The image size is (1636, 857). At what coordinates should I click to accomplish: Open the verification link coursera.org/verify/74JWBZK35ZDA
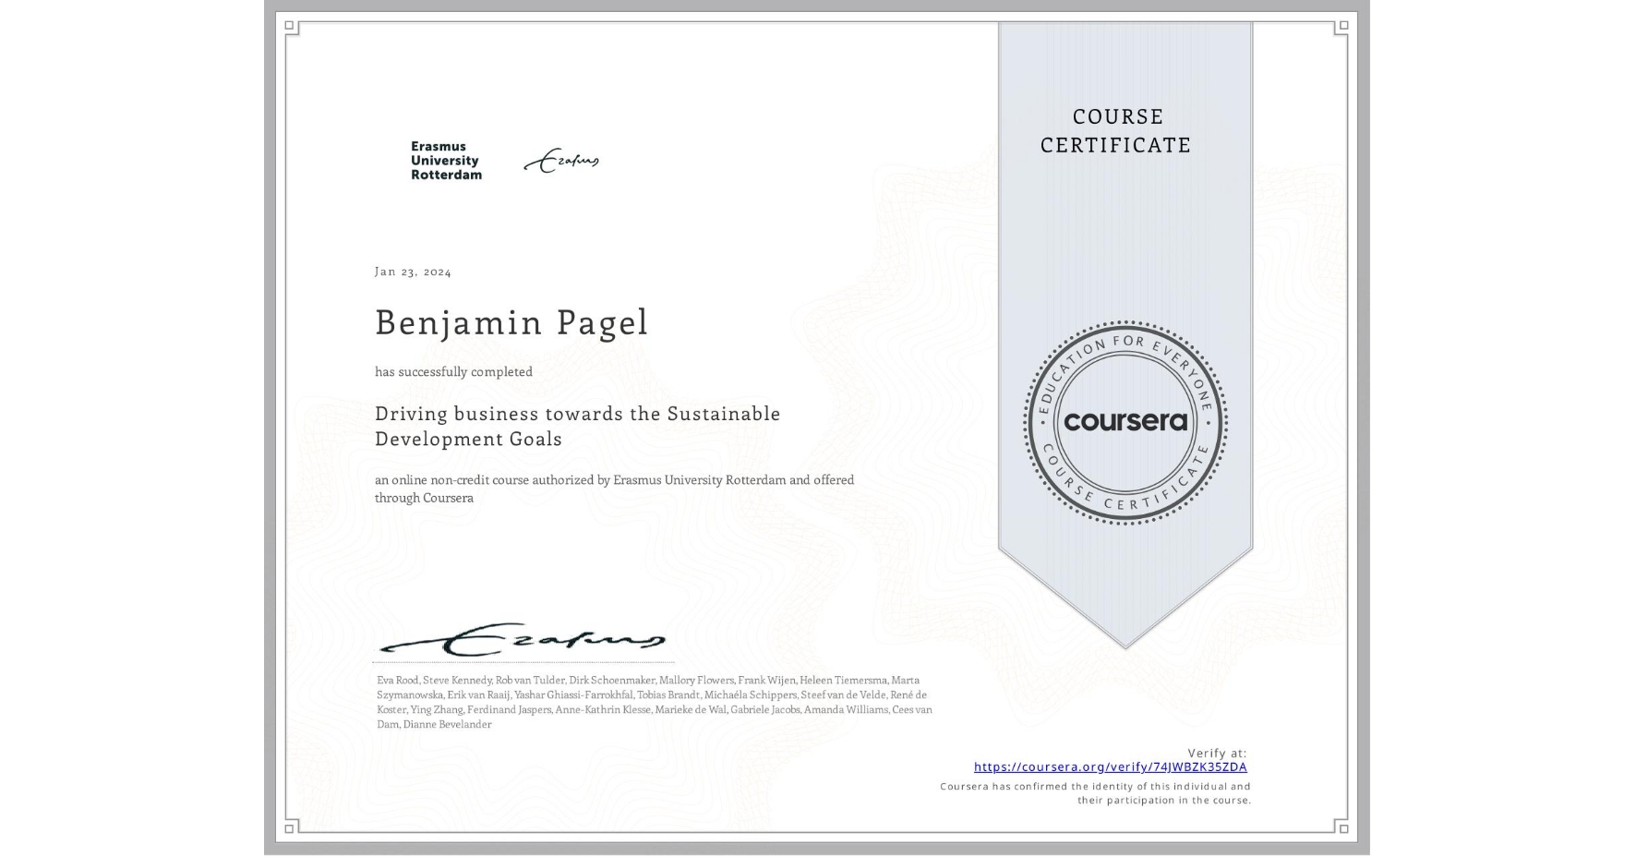(1110, 766)
